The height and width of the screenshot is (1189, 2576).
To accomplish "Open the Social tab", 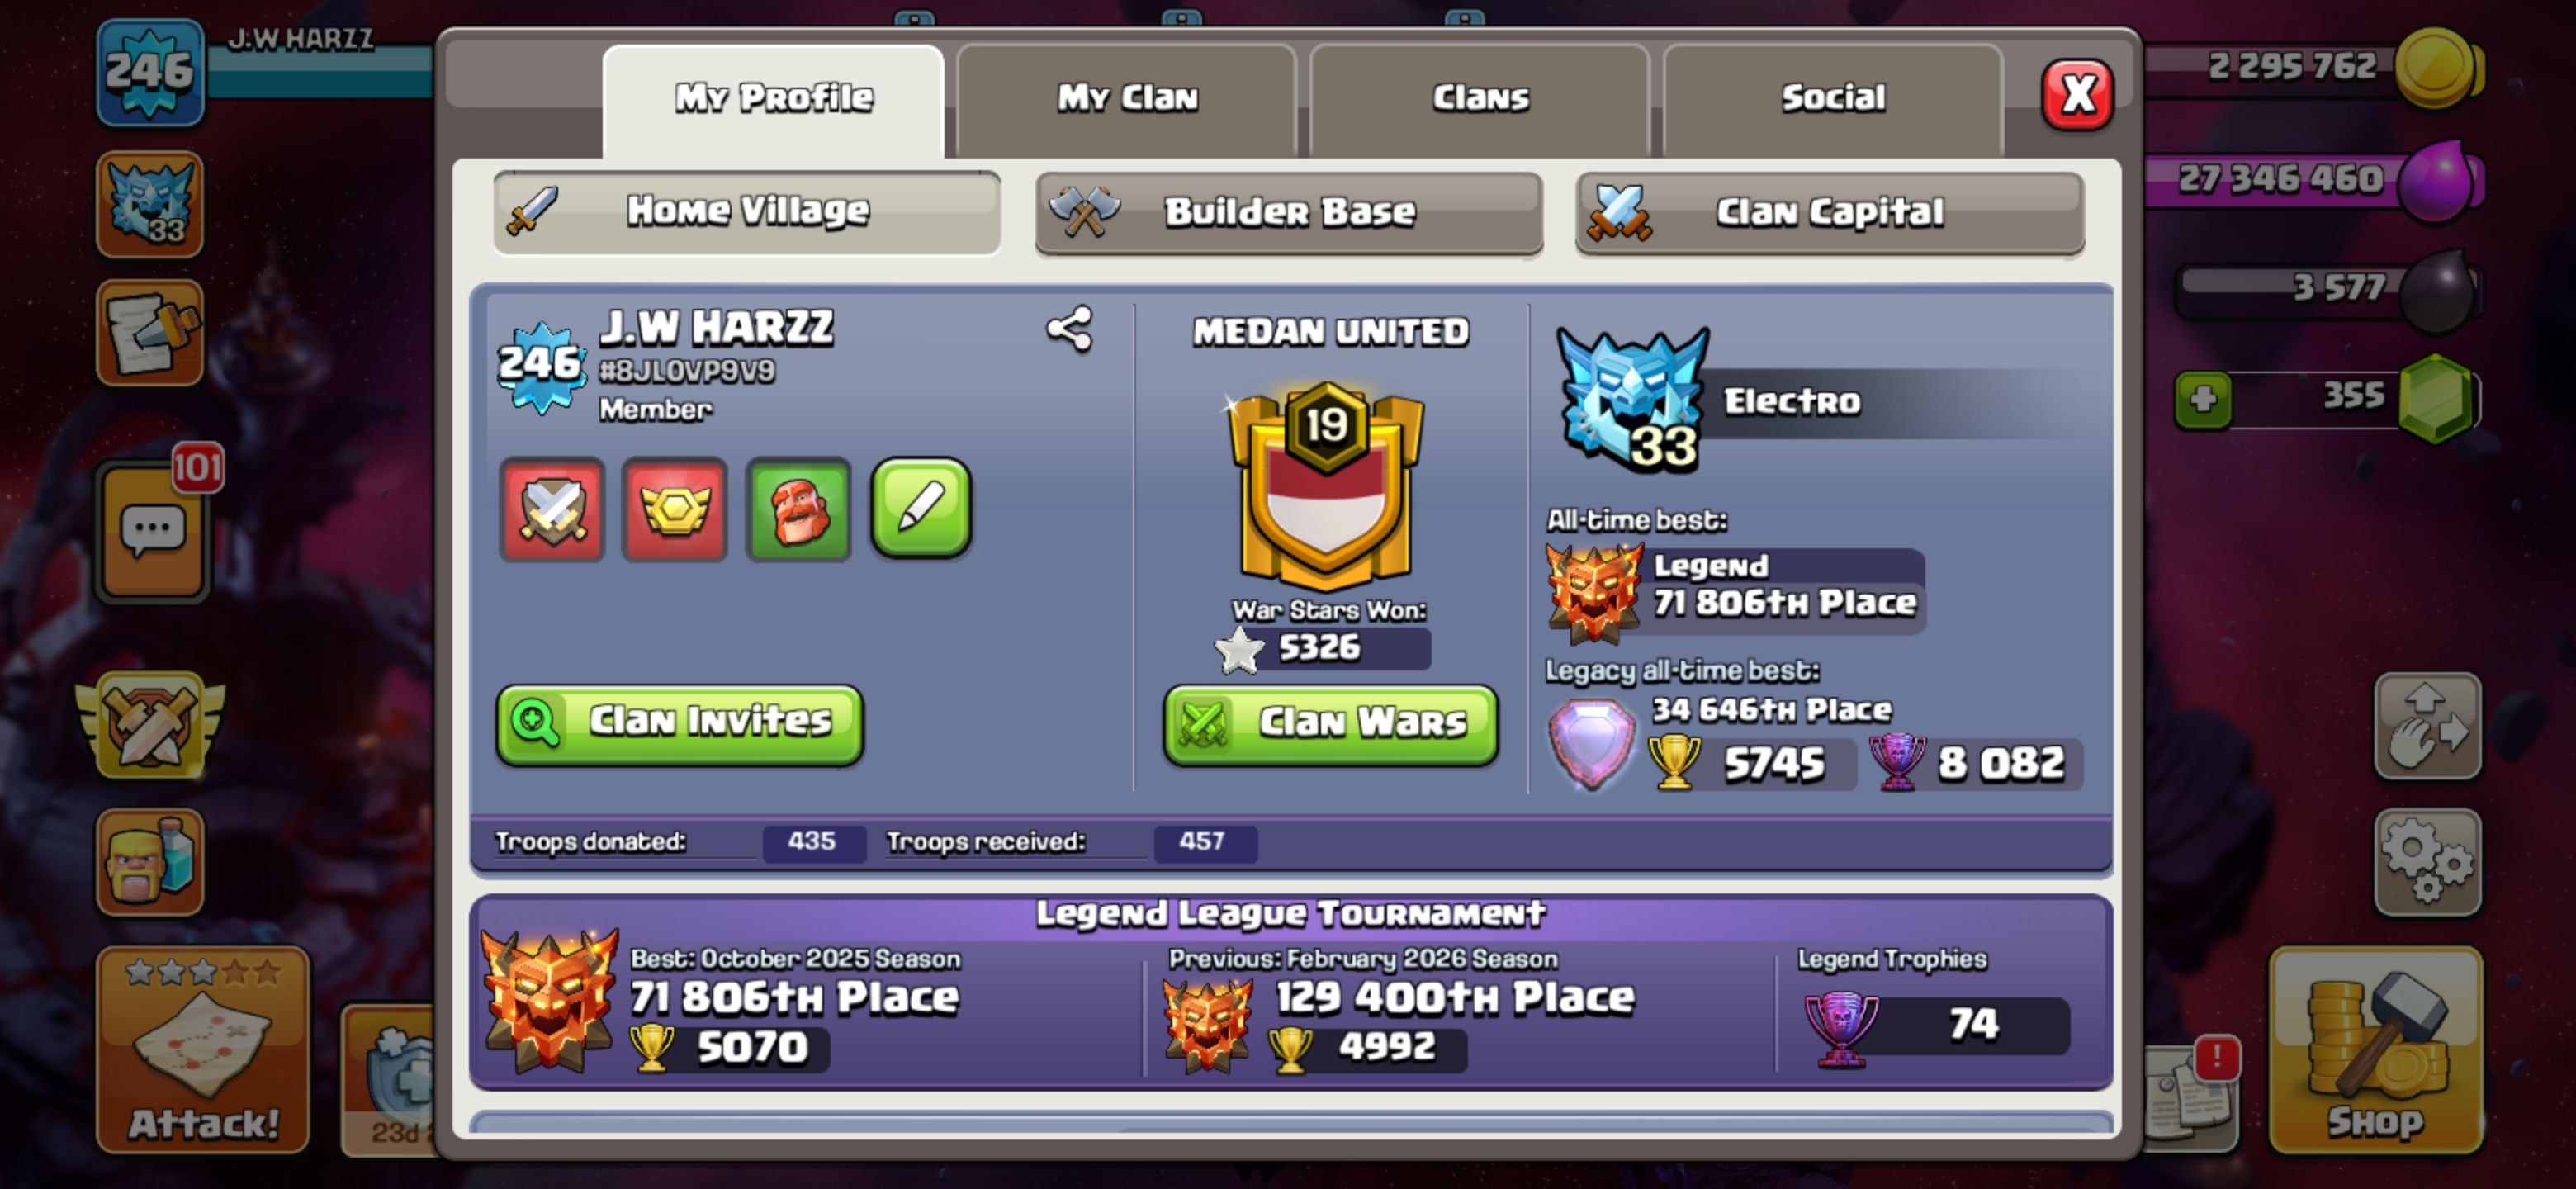I will tap(1832, 98).
